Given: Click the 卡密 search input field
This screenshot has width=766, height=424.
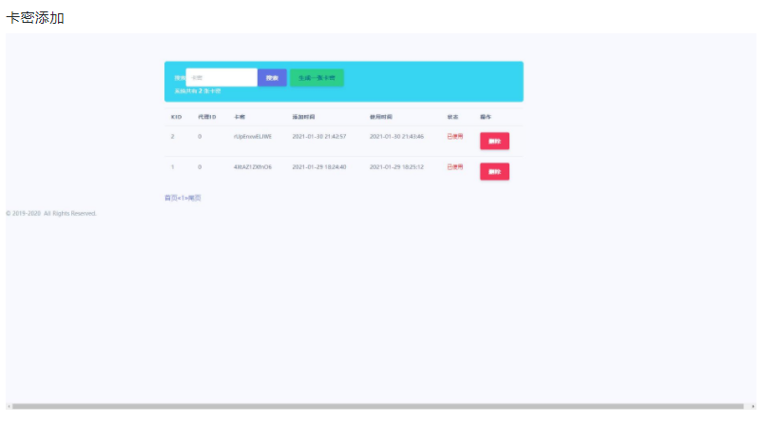Looking at the screenshot, I should 221,77.
